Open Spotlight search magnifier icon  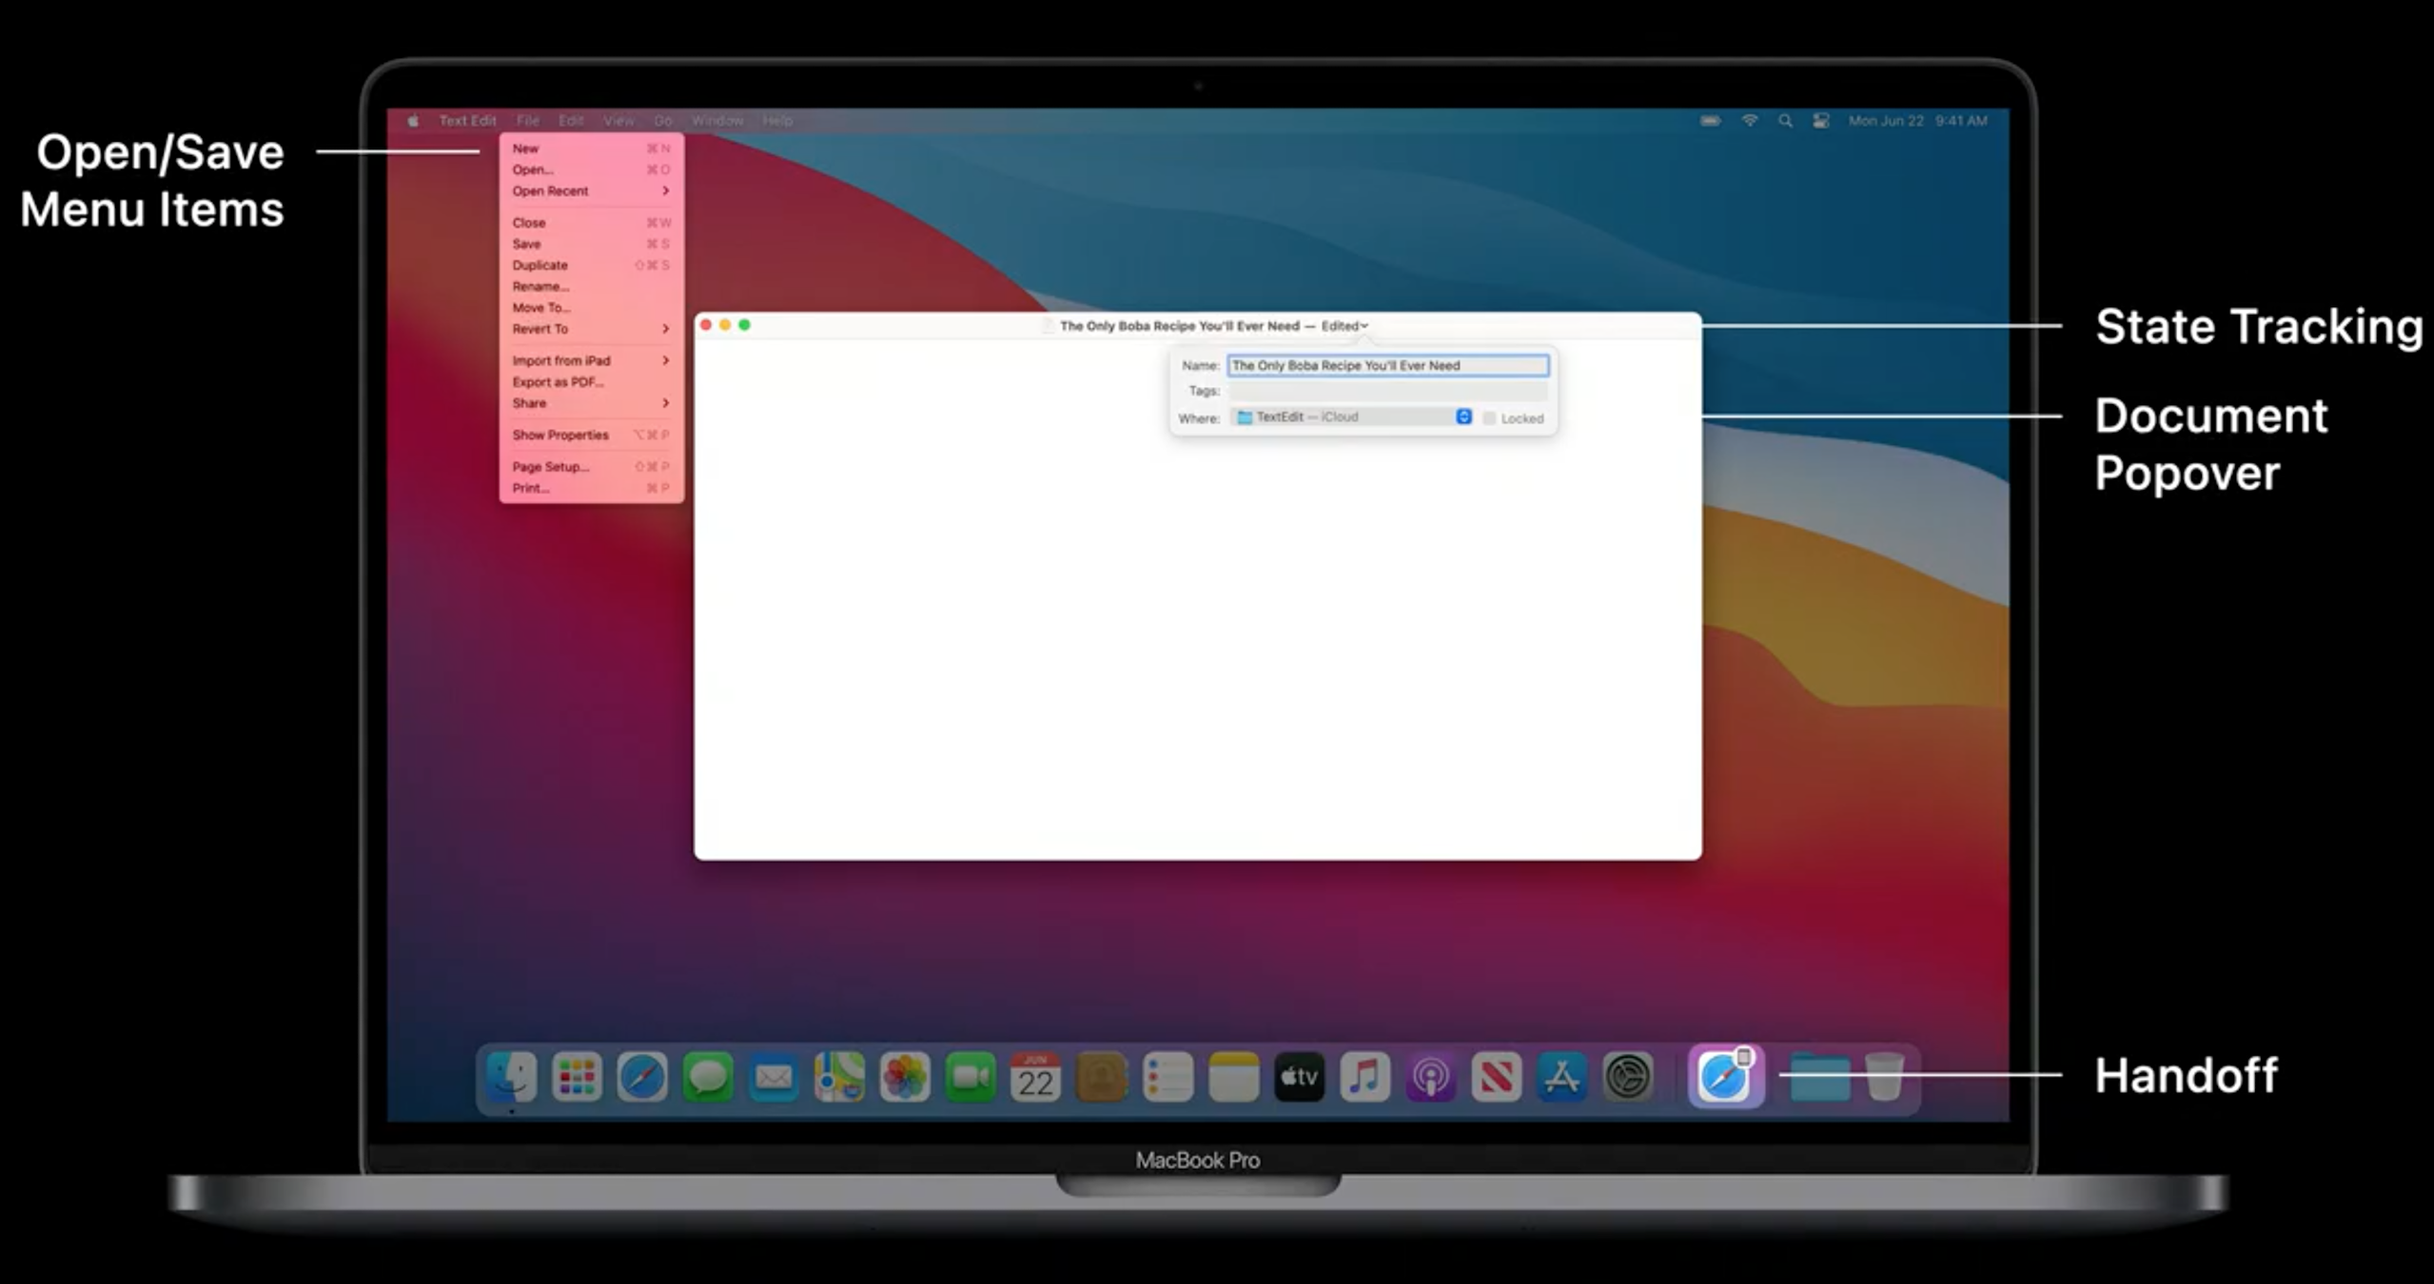point(1785,121)
